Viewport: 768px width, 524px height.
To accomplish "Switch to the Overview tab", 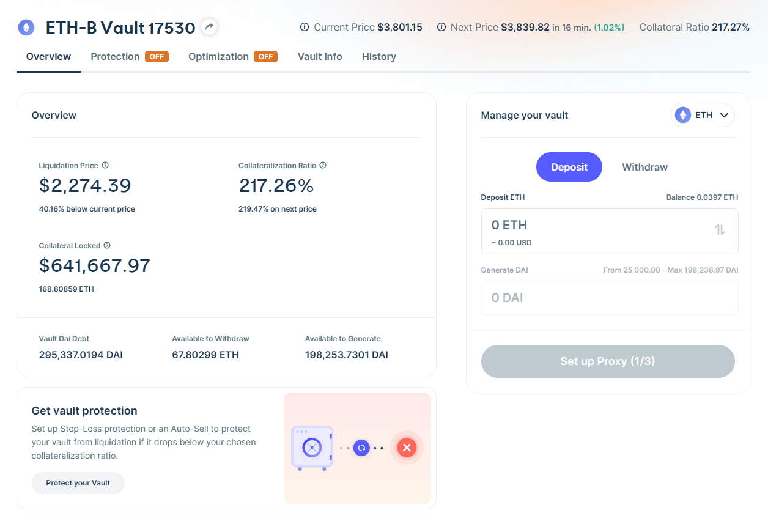I will coord(48,57).
